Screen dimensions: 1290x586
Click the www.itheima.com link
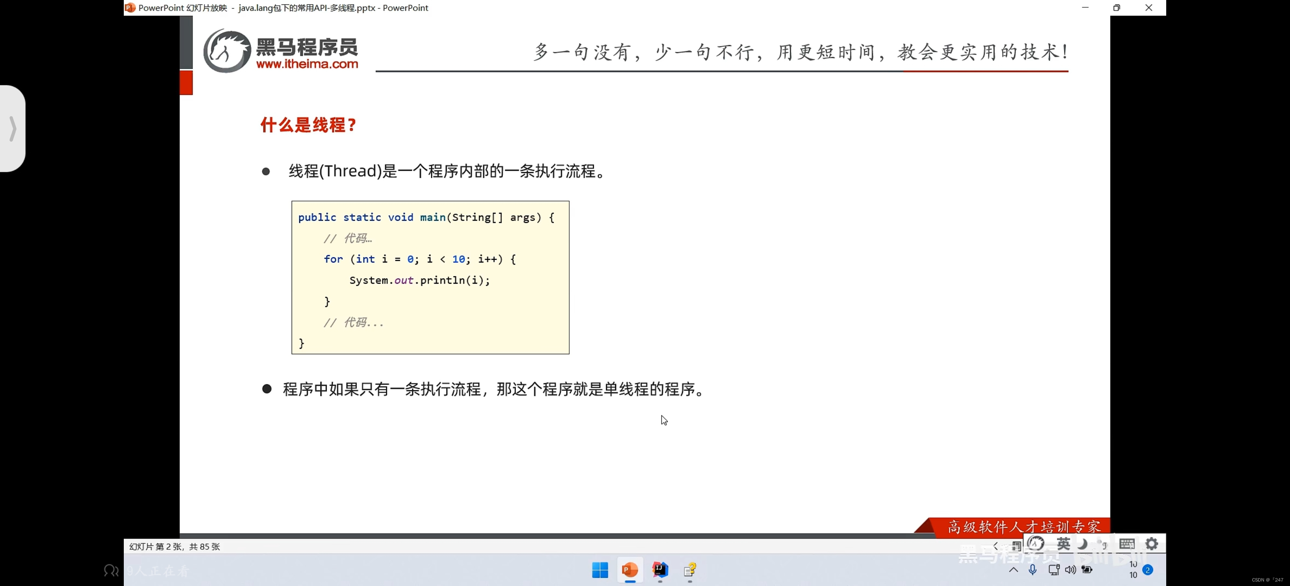click(x=307, y=64)
